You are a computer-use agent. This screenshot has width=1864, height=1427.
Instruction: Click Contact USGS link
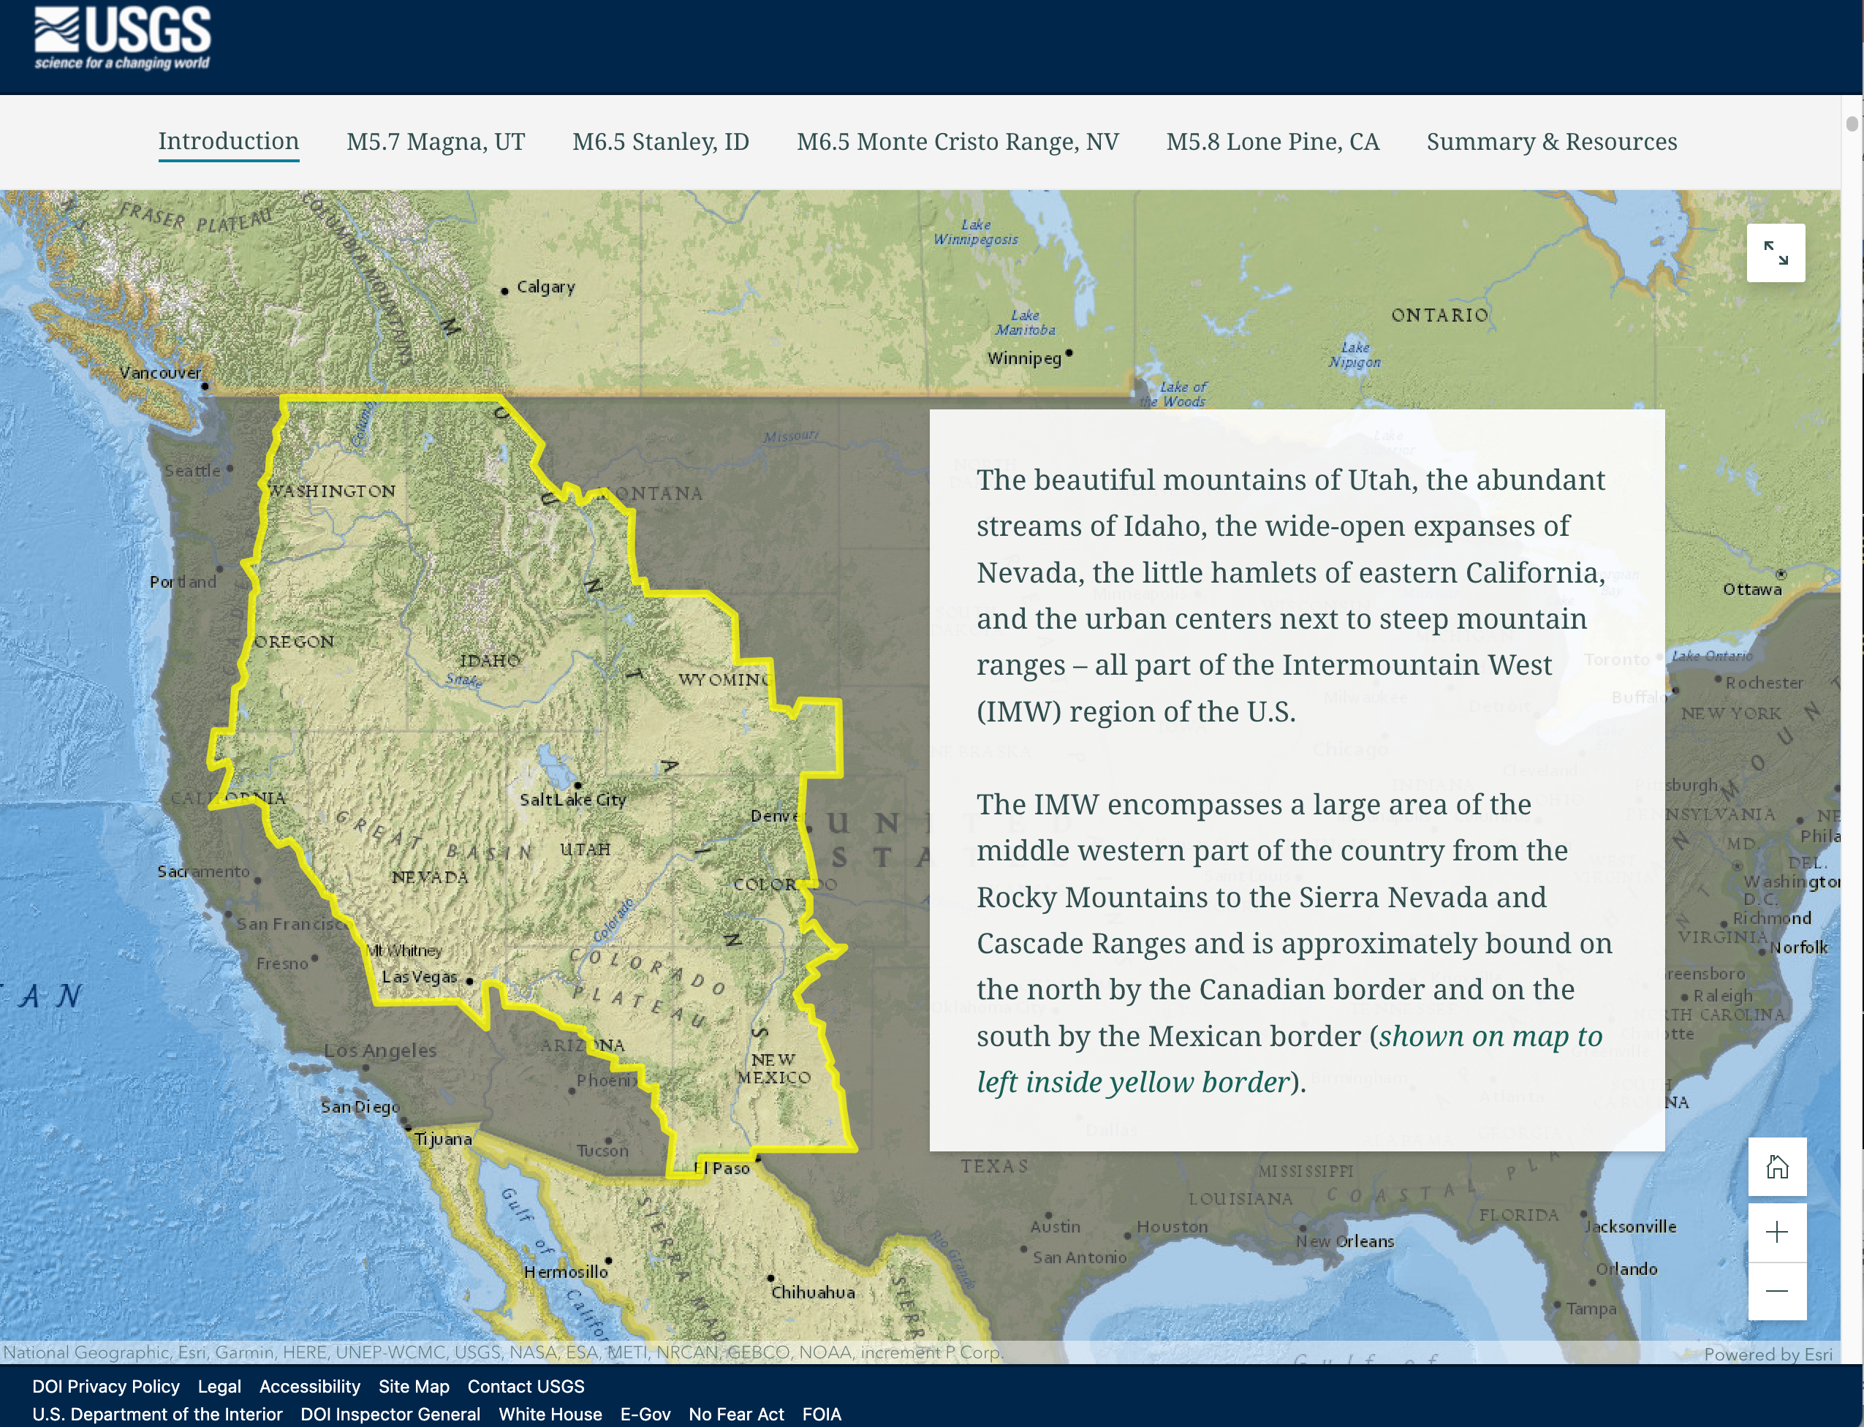tap(526, 1386)
